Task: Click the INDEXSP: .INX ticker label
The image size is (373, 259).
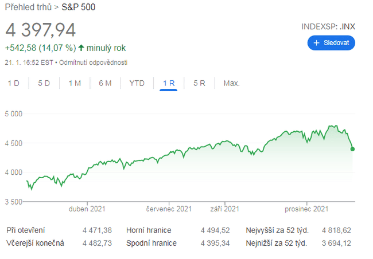Action: click(x=328, y=27)
